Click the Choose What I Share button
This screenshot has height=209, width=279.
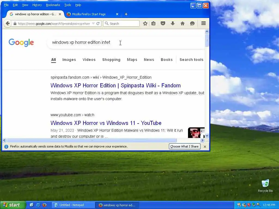[x=184, y=146]
